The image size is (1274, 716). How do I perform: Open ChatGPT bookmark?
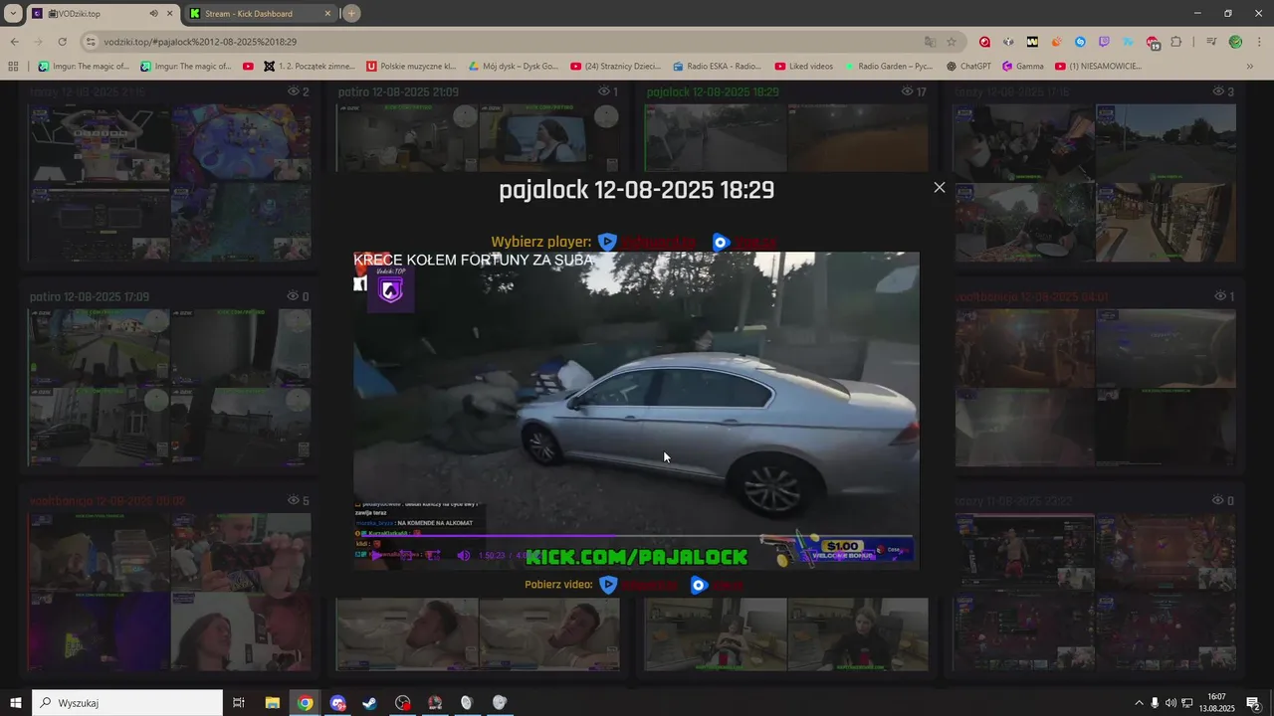968,67
